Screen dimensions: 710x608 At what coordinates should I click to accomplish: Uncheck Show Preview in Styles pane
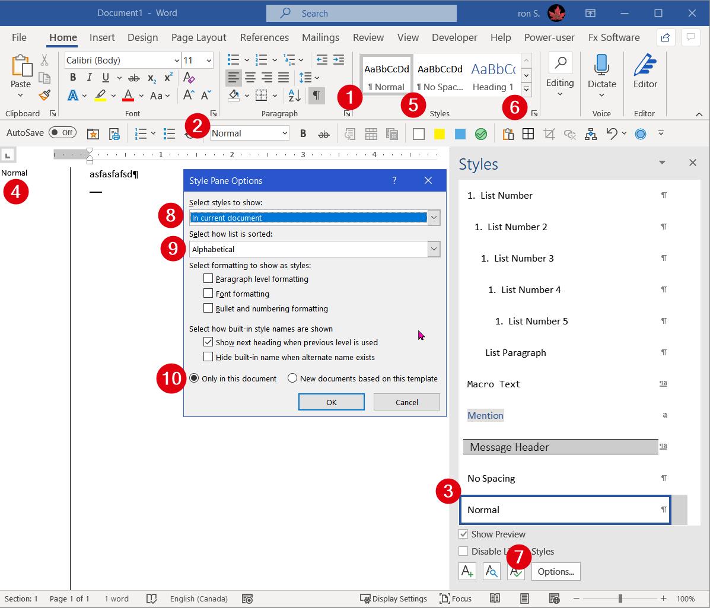click(x=463, y=534)
